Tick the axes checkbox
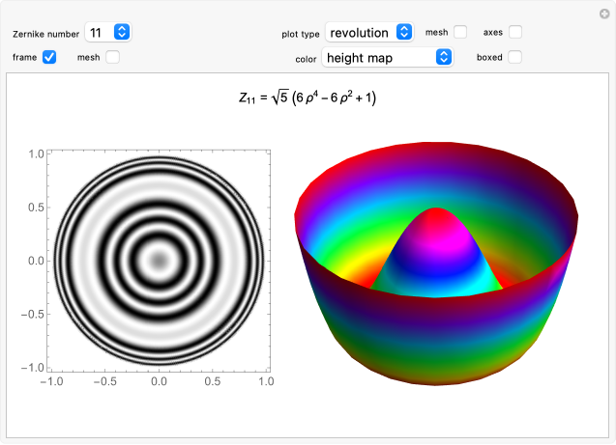This screenshot has height=445, width=616. [x=515, y=33]
